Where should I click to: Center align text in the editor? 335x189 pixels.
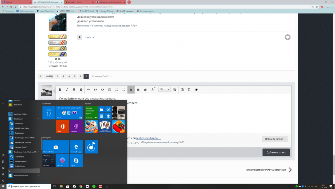pyautogui.click(x=138, y=90)
